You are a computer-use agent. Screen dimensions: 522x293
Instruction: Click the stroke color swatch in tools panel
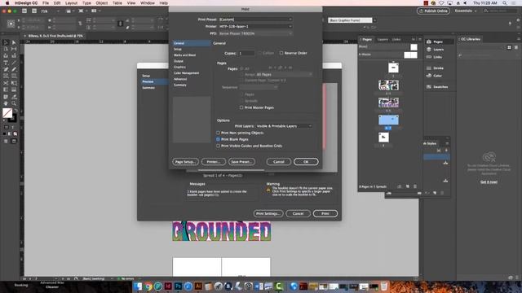(x=13, y=118)
